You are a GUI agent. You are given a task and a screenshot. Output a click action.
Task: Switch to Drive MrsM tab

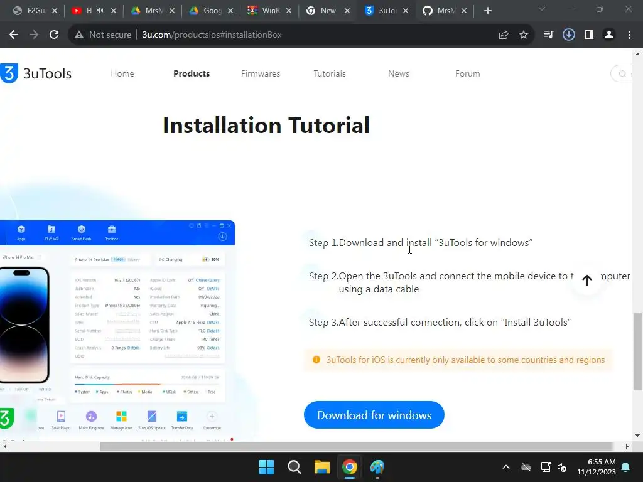[153, 11]
